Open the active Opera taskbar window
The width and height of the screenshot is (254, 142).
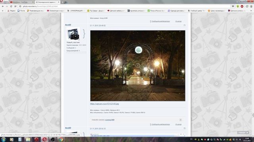[44, 139]
